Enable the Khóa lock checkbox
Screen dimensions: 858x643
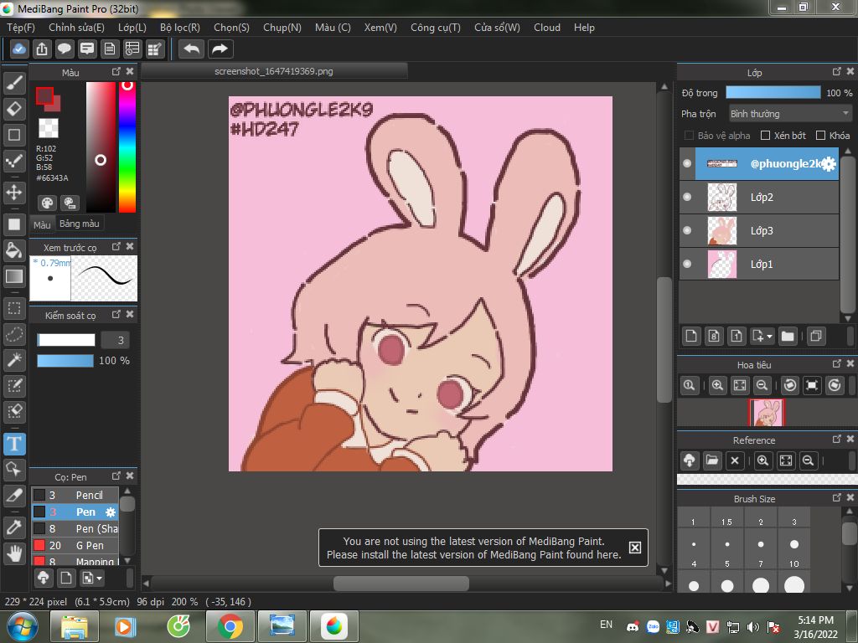(x=820, y=136)
